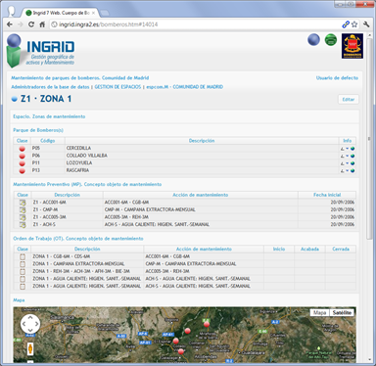Click the blue sphere icon in page header
This screenshot has height=366, width=376.
pos(313,40)
